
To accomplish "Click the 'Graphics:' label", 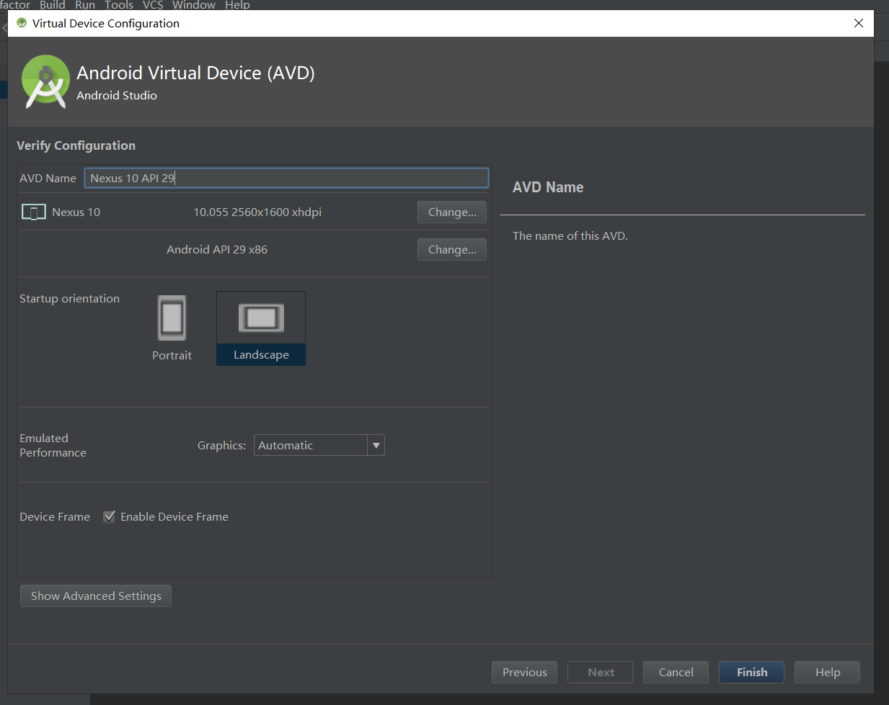I will point(221,446).
